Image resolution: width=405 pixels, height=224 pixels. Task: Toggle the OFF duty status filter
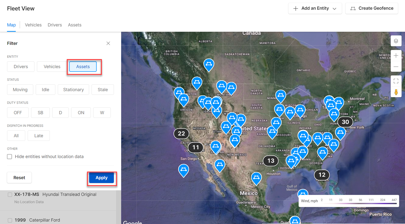pyautogui.click(x=18, y=113)
